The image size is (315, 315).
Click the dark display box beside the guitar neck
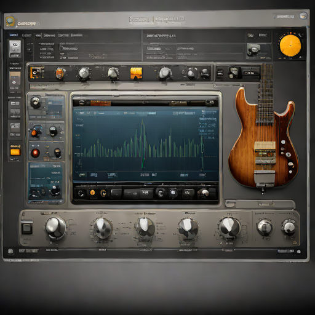(x=250, y=73)
